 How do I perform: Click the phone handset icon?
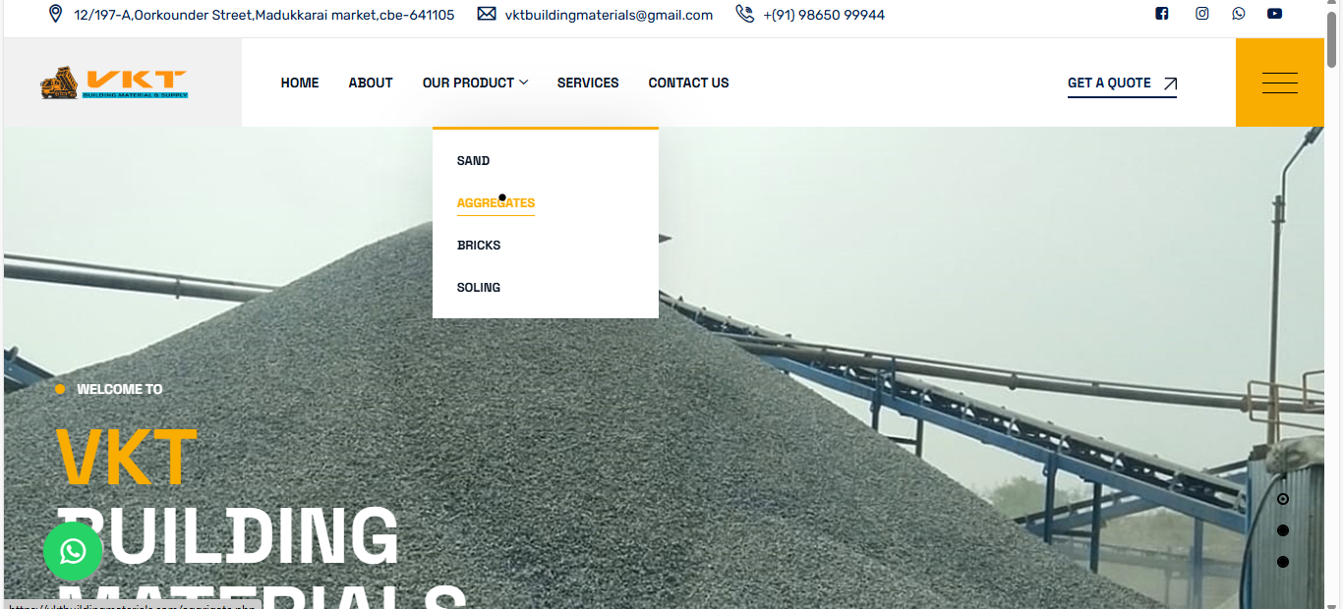[x=744, y=14]
